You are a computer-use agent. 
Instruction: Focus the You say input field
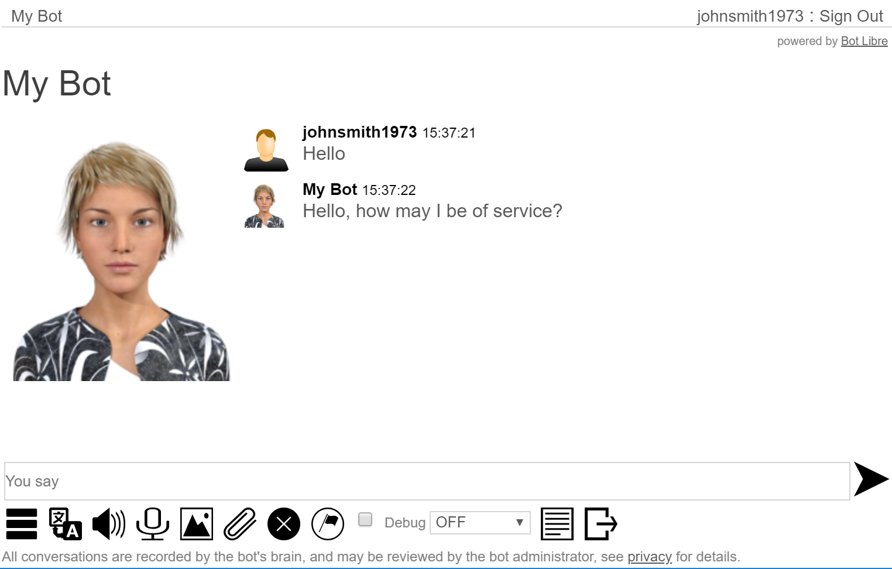pos(427,481)
